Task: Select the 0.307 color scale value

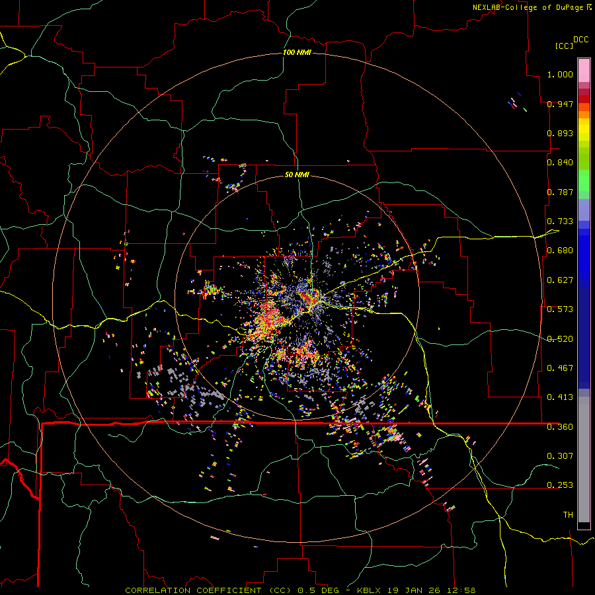Action: 560,456
